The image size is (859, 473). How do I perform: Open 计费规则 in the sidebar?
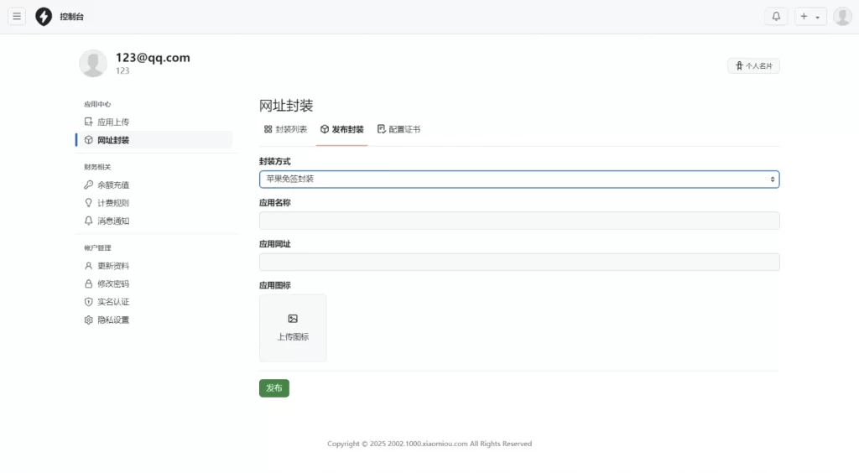tap(112, 204)
